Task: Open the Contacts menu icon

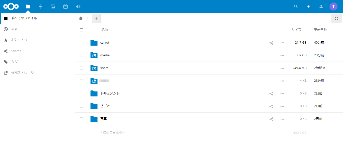Action: click(x=321, y=6)
